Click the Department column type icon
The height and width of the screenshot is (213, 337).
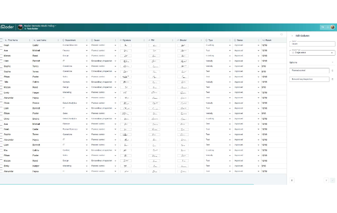pyautogui.click(x=64, y=40)
